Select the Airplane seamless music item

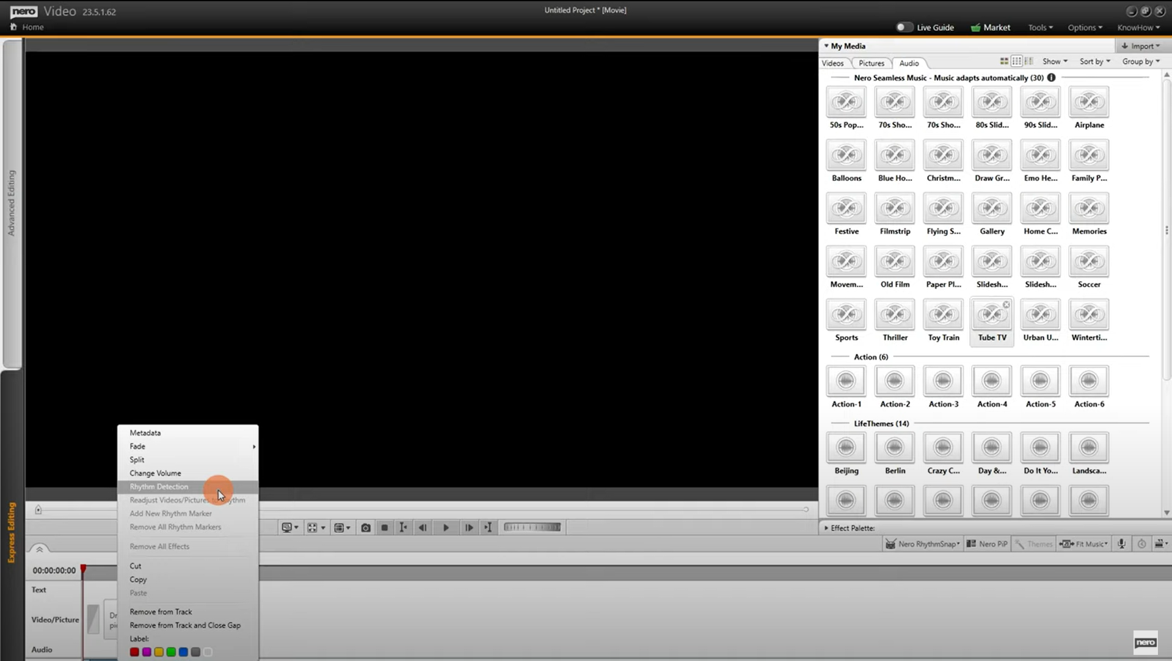click(x=1089, y=108)
